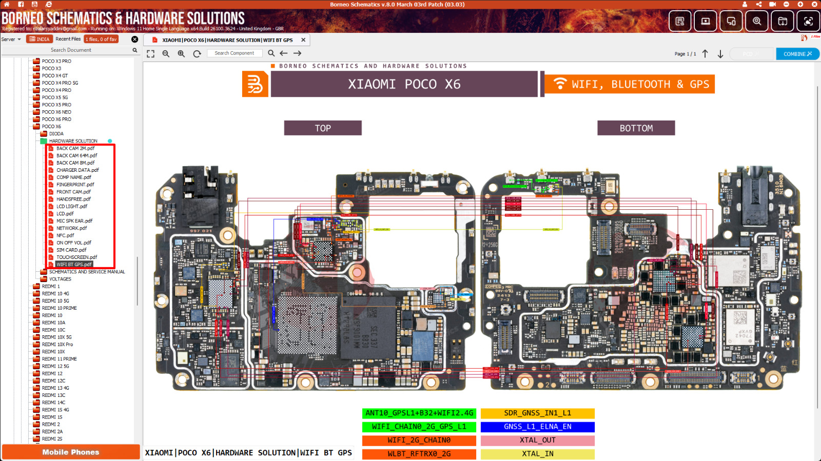Close the WIFI BT GPS document tab
Image resolution: width=821 pixels, height=461 pixels.
(303, 40)
